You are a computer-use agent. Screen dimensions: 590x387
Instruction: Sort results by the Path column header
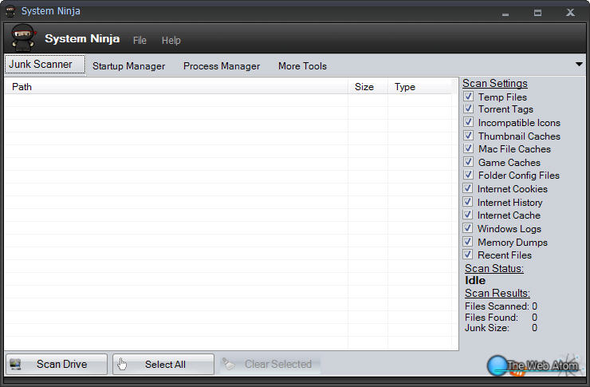pyautogui.click(x=176, y=87)
